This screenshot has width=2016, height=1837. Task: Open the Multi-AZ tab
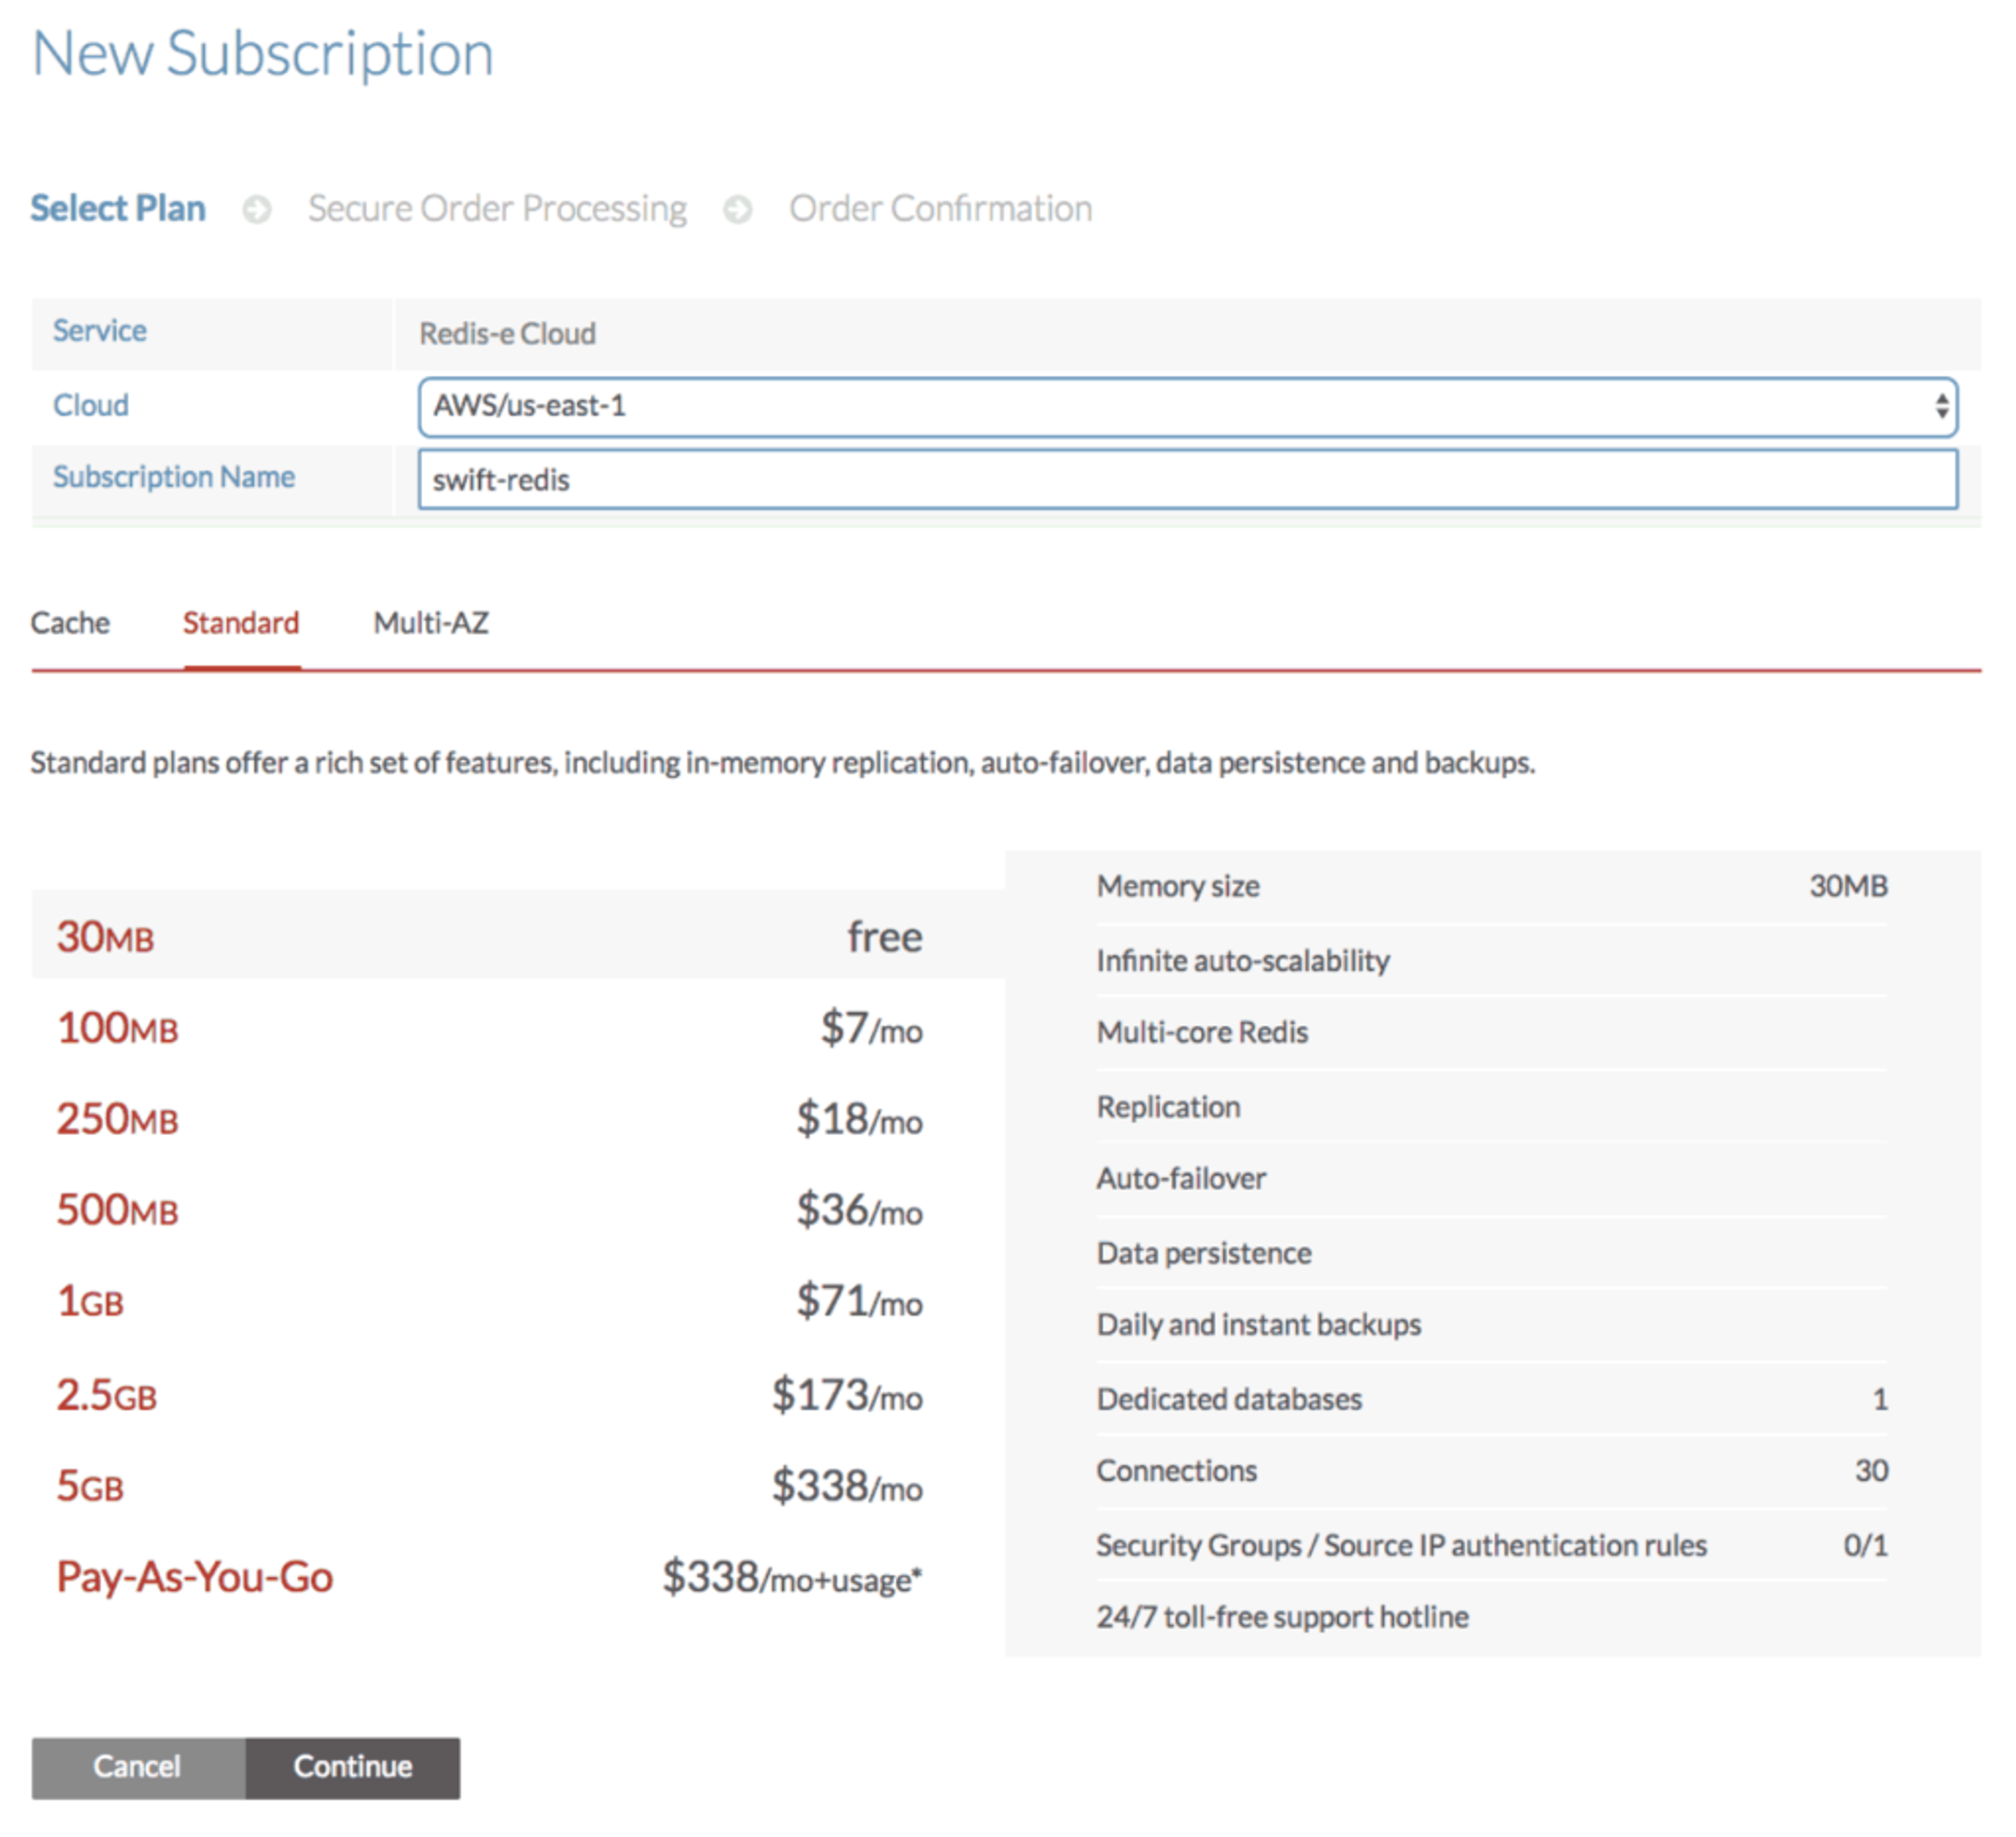point(431,623)
